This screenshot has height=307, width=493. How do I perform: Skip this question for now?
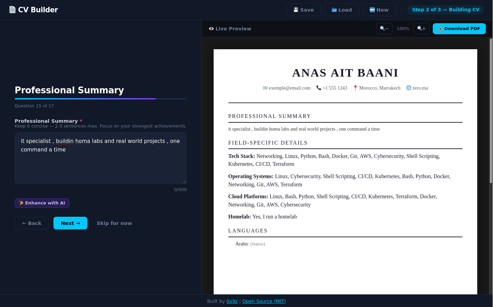click(114, 223)
